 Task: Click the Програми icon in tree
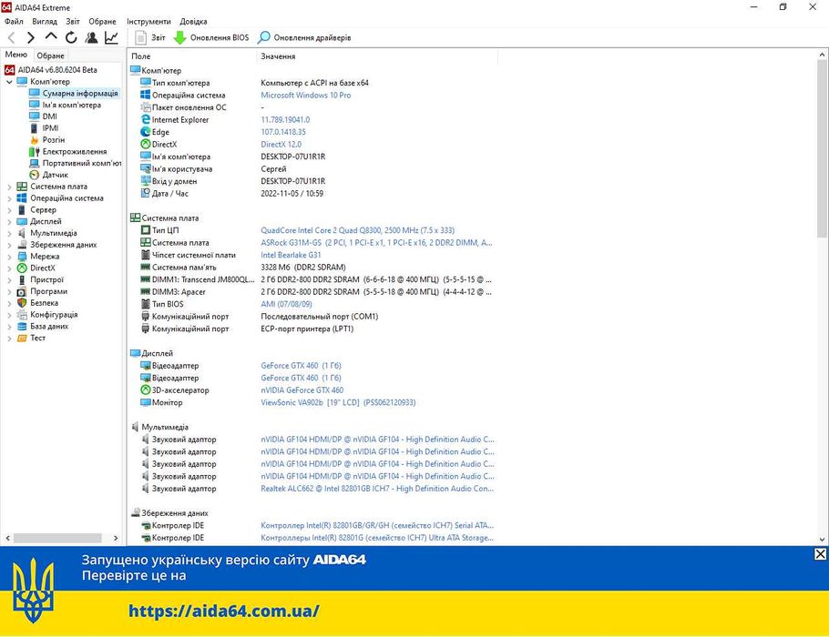22,291
